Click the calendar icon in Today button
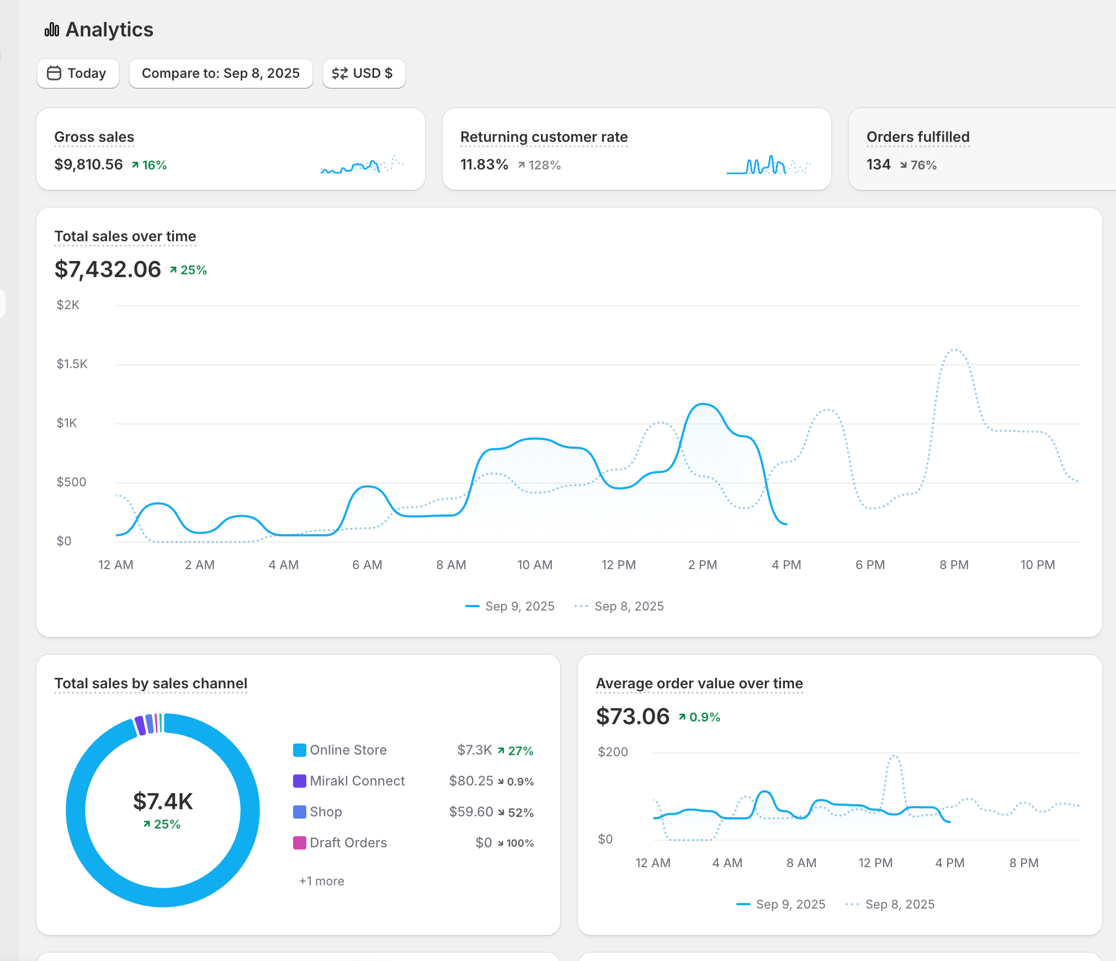The image size is (1116, 961). [x=54, y=73]
